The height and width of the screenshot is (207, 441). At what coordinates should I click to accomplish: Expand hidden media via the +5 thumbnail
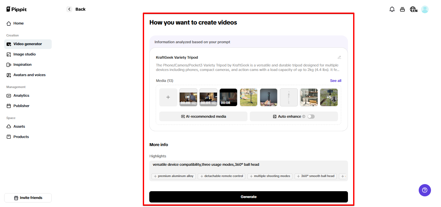(329, 97)
